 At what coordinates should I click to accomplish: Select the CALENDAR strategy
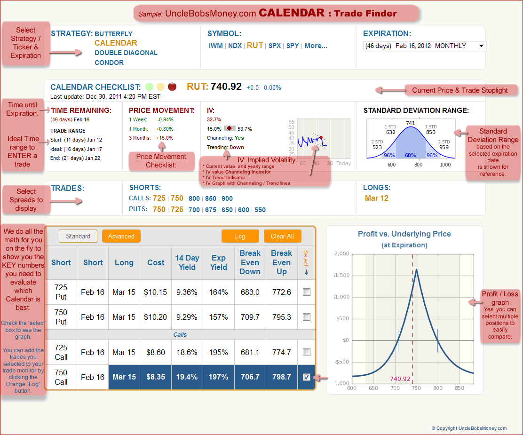[116, 43]
